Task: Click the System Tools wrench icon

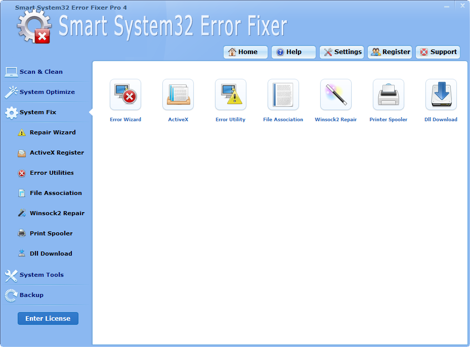Action: tap(11, 276)
